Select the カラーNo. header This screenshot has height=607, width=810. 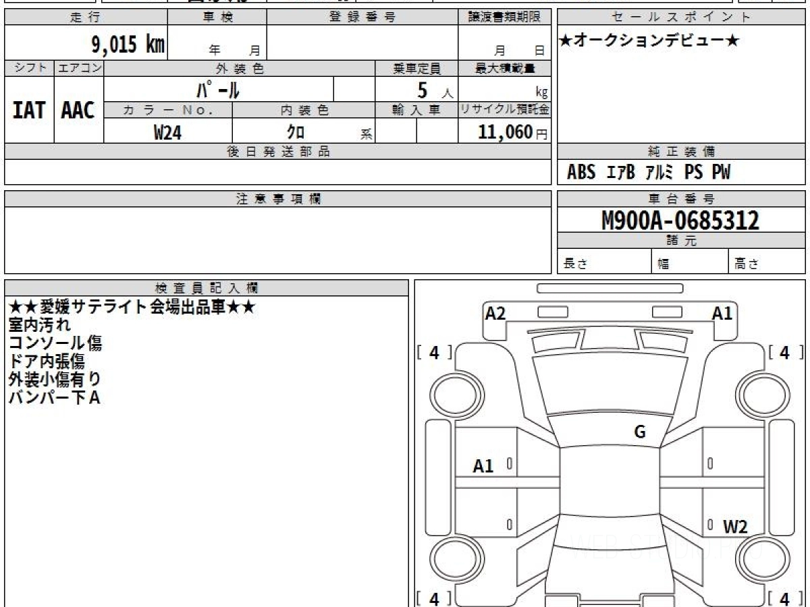(x=168, y=110)
